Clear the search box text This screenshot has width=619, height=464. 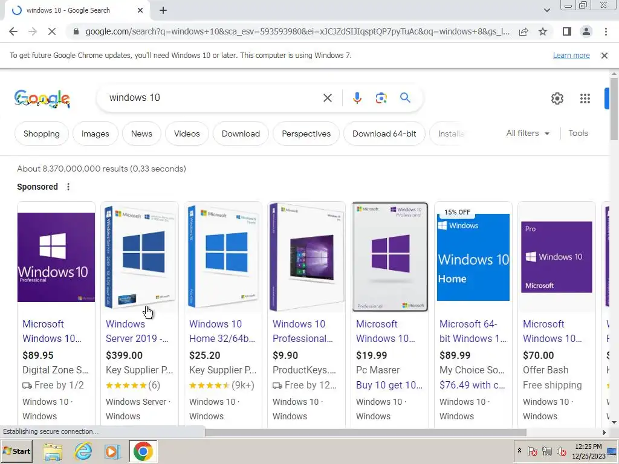(328, 98)
